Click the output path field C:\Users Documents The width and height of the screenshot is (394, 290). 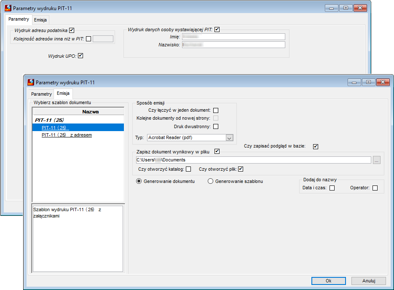click(253, 160)
